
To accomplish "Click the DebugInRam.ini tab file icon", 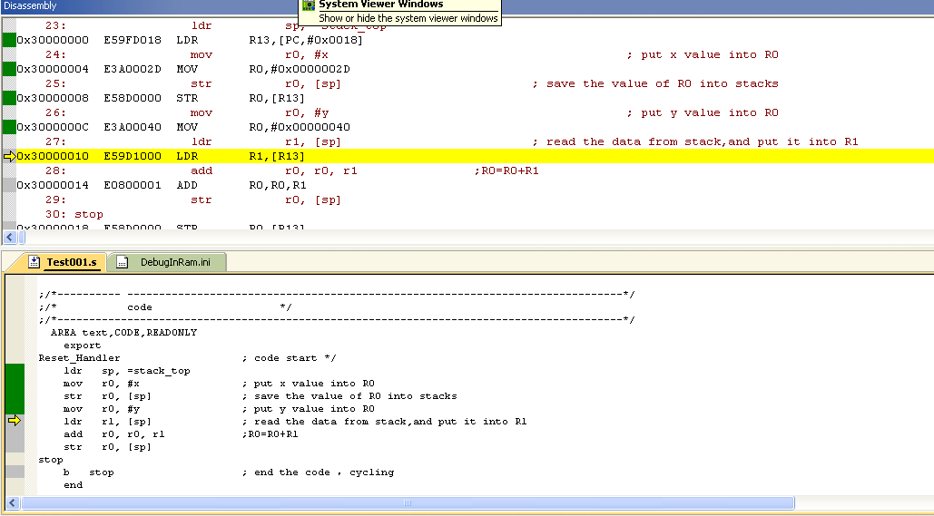I will (121, 262).
